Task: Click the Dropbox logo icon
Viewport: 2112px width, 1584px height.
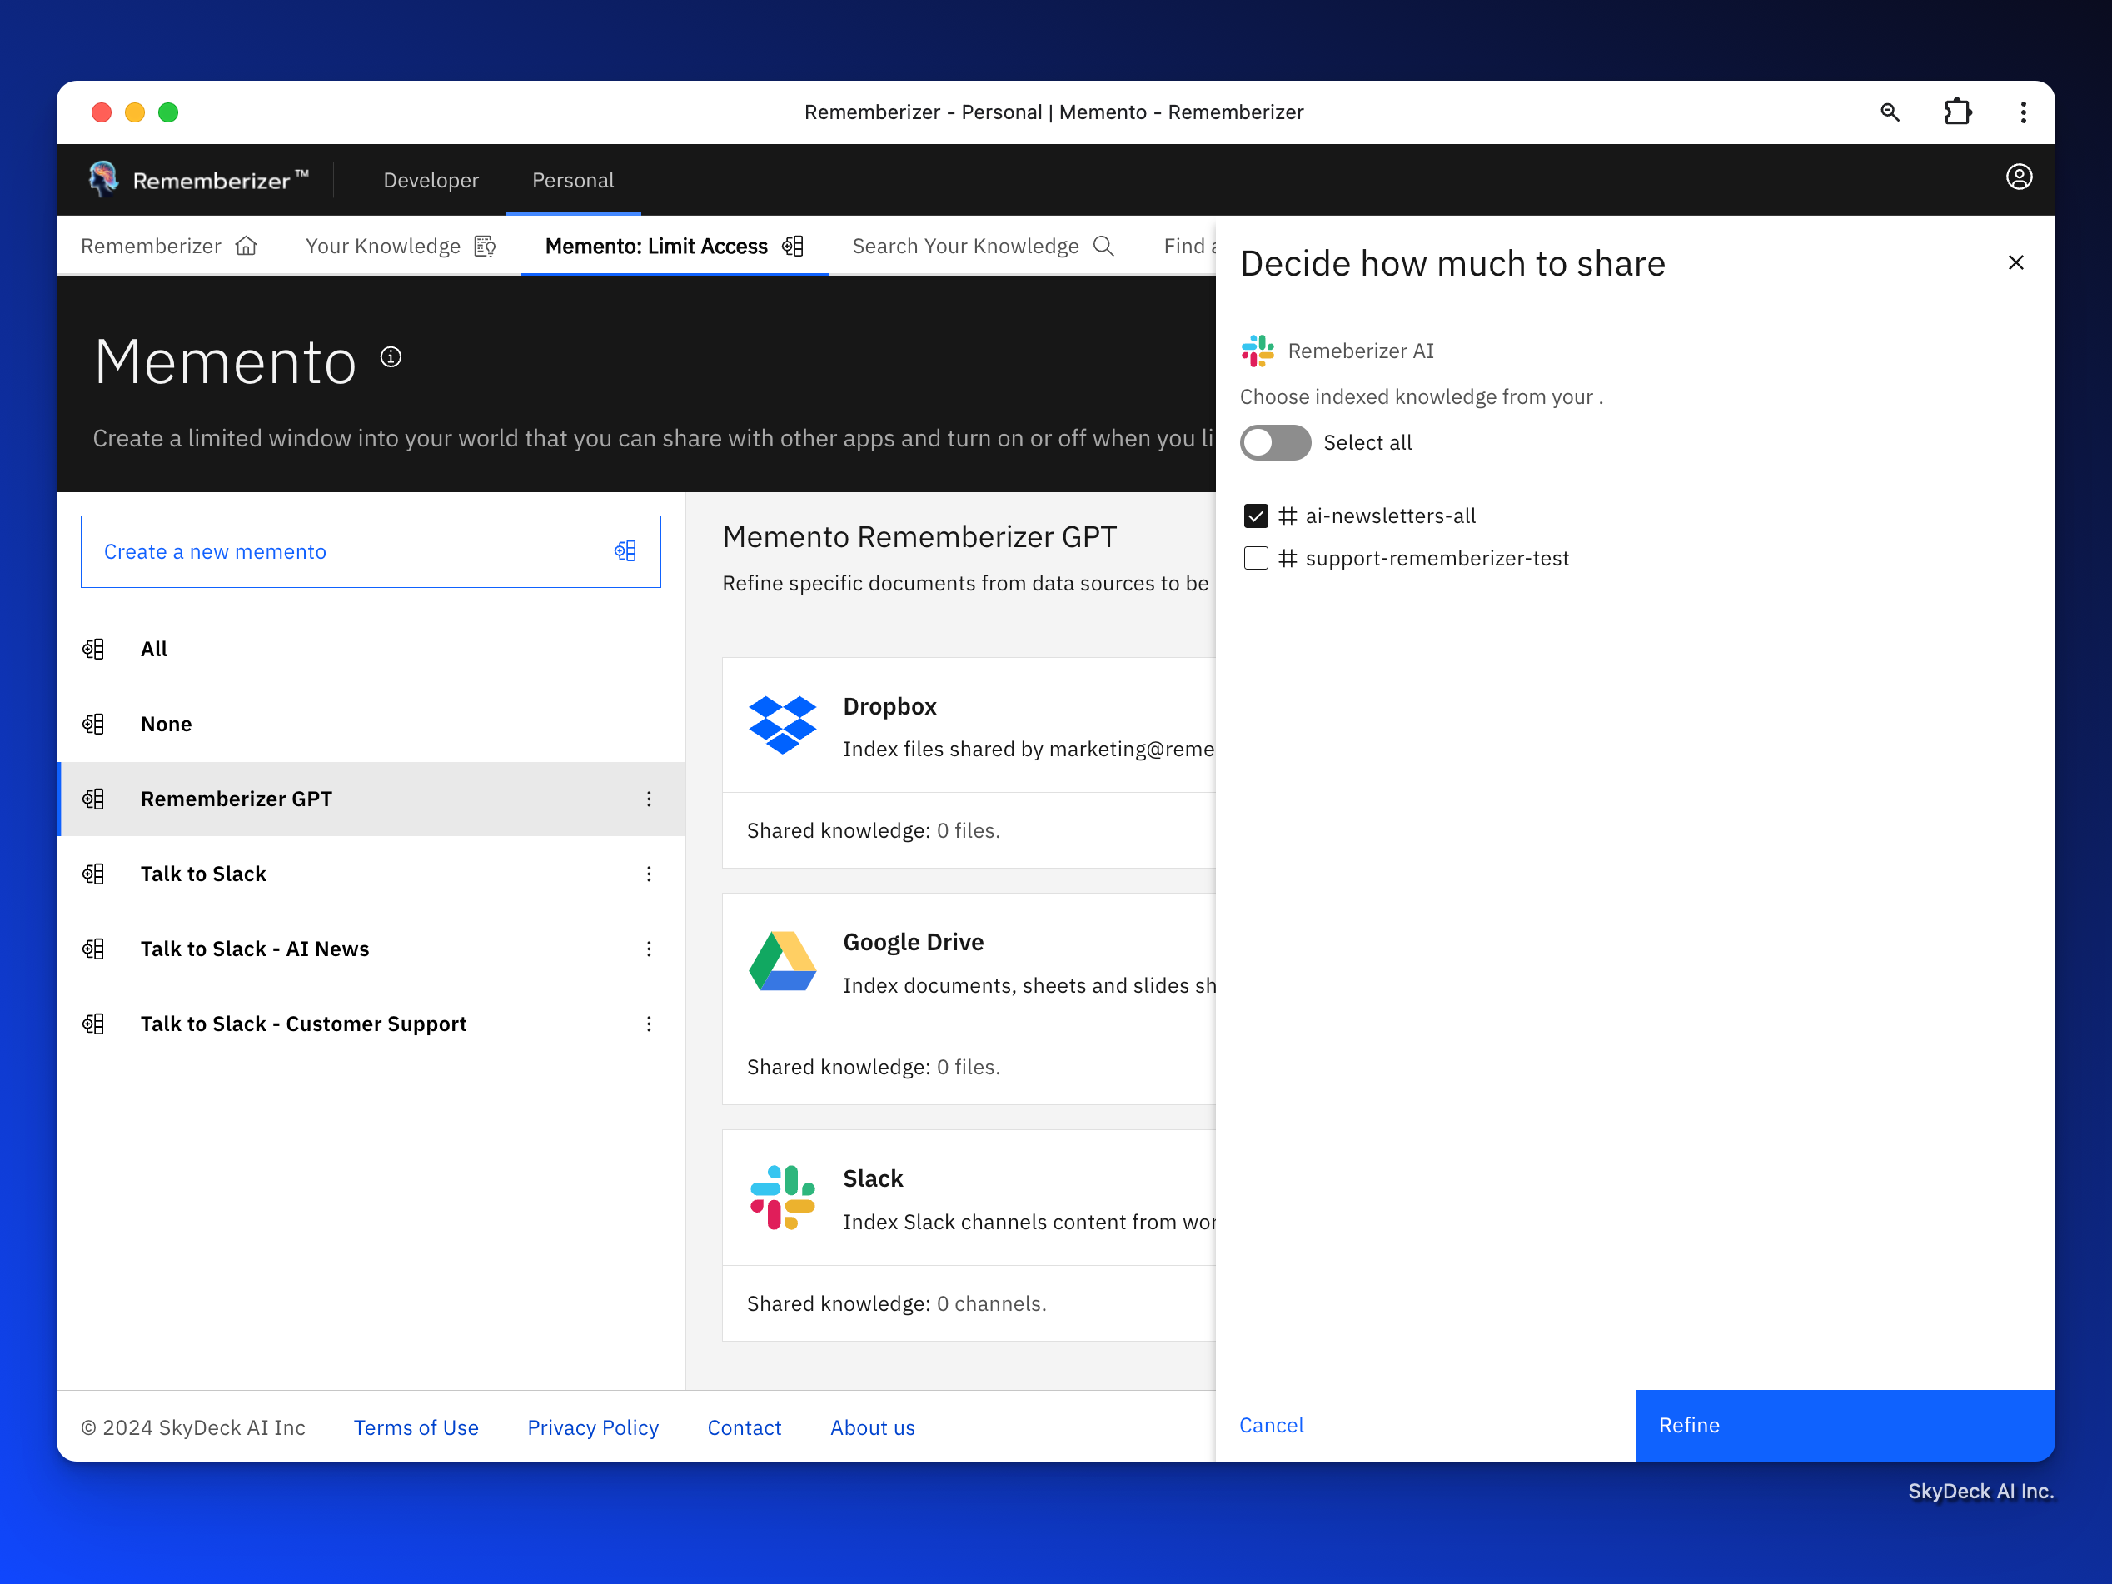Action: [782, 725]
